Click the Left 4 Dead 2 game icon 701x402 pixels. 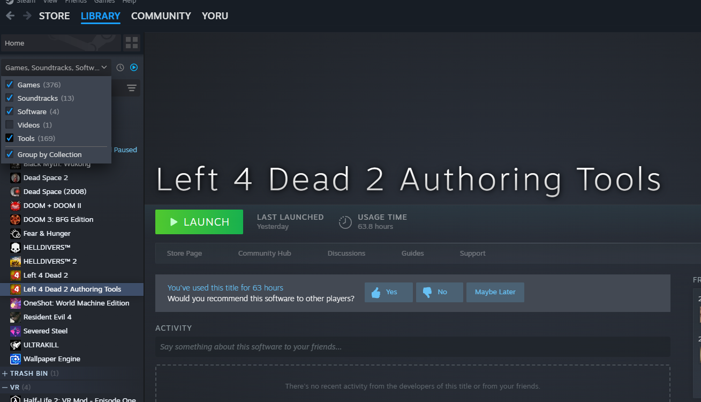pos(16,276)
